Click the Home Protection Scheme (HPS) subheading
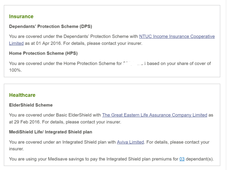The width and height of the screenshot is (227, 170). pyautogui.click(x=43, y=53)
